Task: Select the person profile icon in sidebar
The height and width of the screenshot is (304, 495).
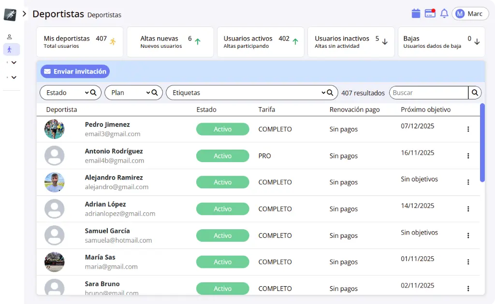Action: (x=9, y=37)
